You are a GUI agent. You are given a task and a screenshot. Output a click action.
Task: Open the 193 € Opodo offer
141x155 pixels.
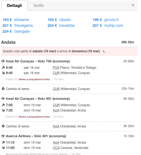(x=59, y=20)
